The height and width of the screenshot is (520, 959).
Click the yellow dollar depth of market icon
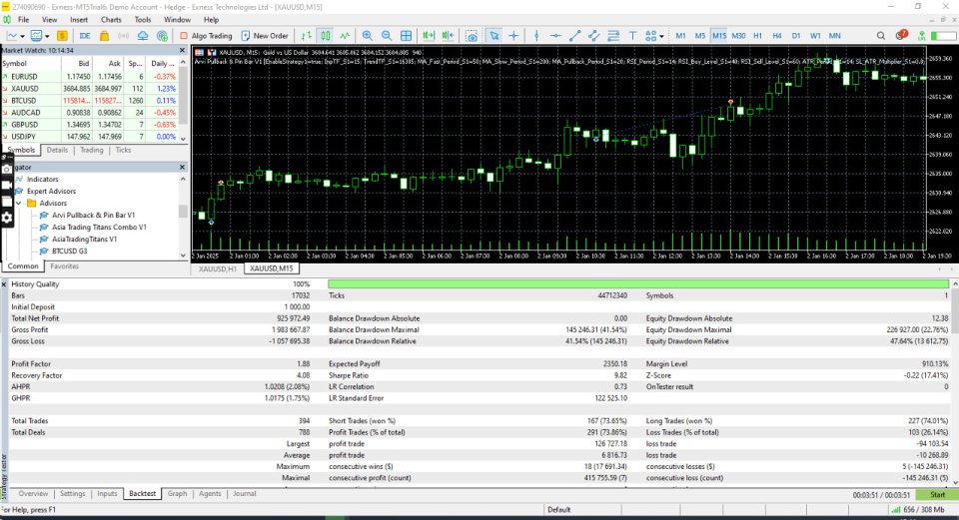(62, 36)
